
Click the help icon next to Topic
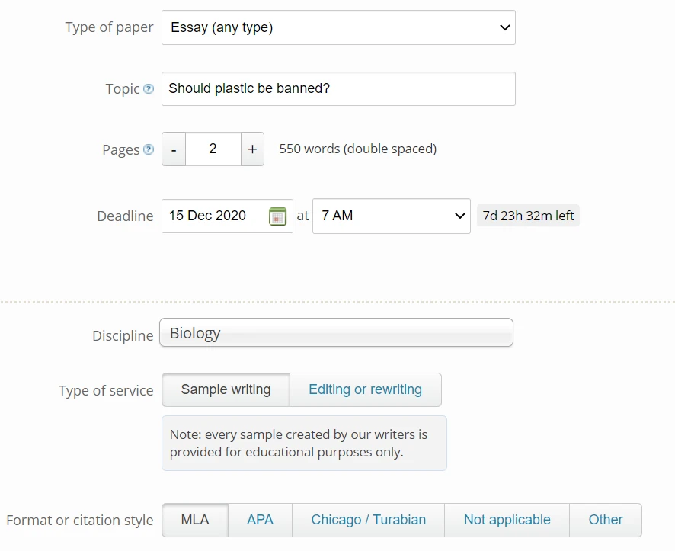click(149, 89)
